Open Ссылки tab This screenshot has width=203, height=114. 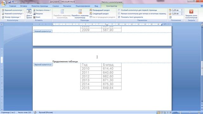point(56,6)
